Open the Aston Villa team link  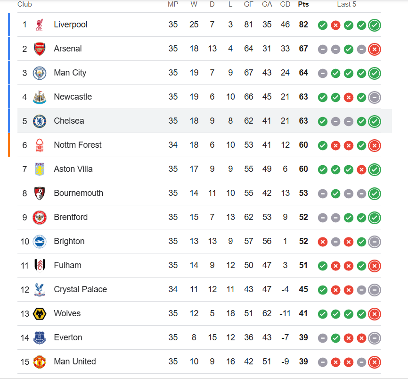[x=73, y=169]
